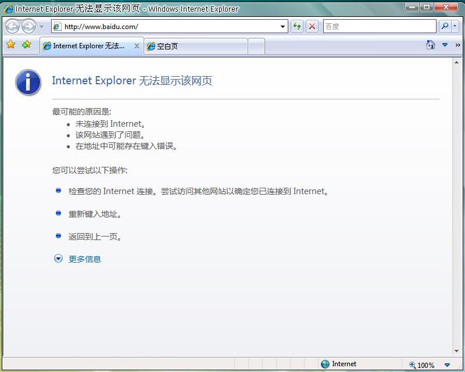Click the 未连接到 Internet bullet text
The width and height of the screenshot is (465, 372).
(x=110, y=124)
